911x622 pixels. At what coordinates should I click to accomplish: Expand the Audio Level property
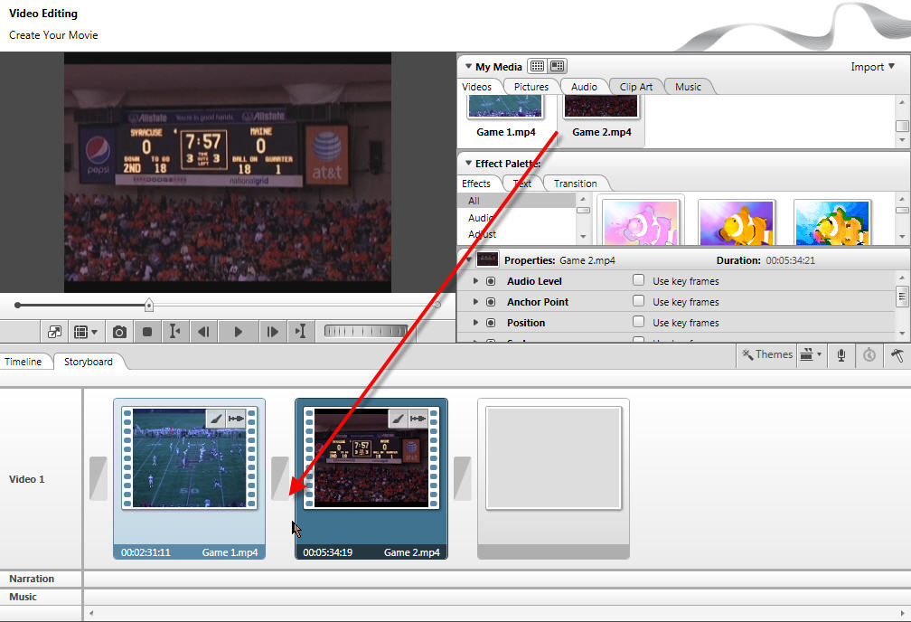[x=475, y=281]
